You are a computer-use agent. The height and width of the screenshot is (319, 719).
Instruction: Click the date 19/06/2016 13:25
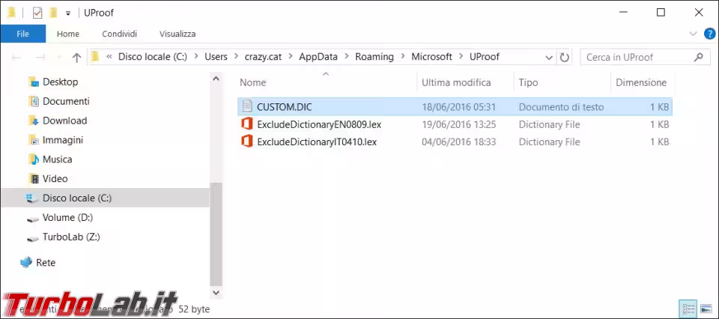point(459,124)
